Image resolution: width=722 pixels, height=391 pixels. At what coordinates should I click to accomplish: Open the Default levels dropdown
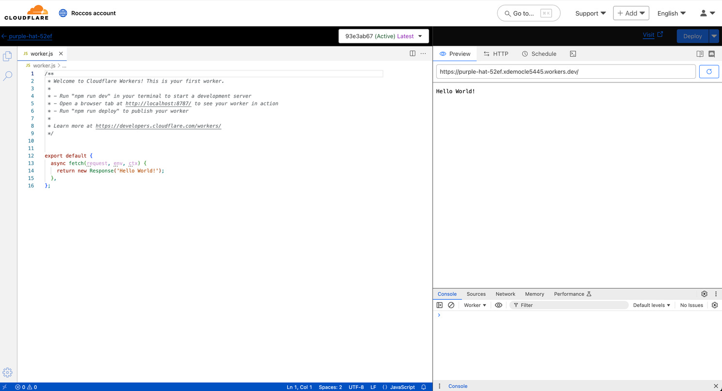[652, 305]
